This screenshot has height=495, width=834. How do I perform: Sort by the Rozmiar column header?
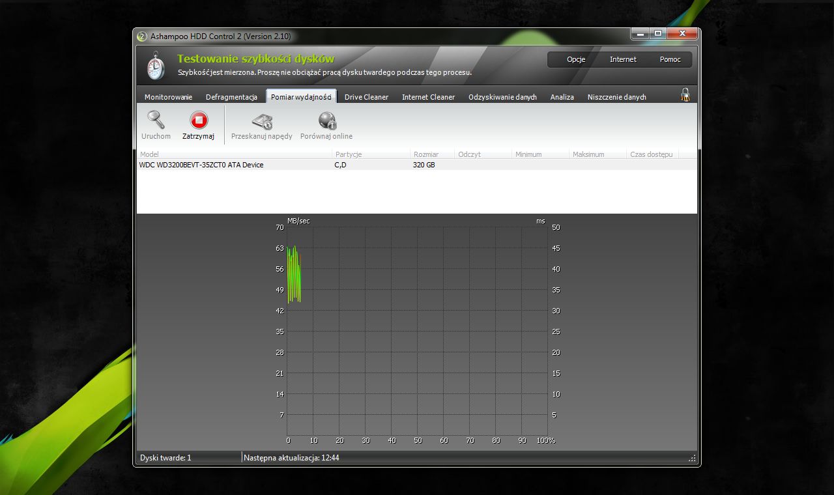coord(433,154)
